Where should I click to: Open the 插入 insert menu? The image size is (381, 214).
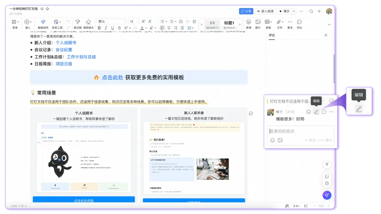28,24
